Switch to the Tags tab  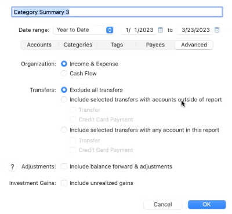[117, 45]
